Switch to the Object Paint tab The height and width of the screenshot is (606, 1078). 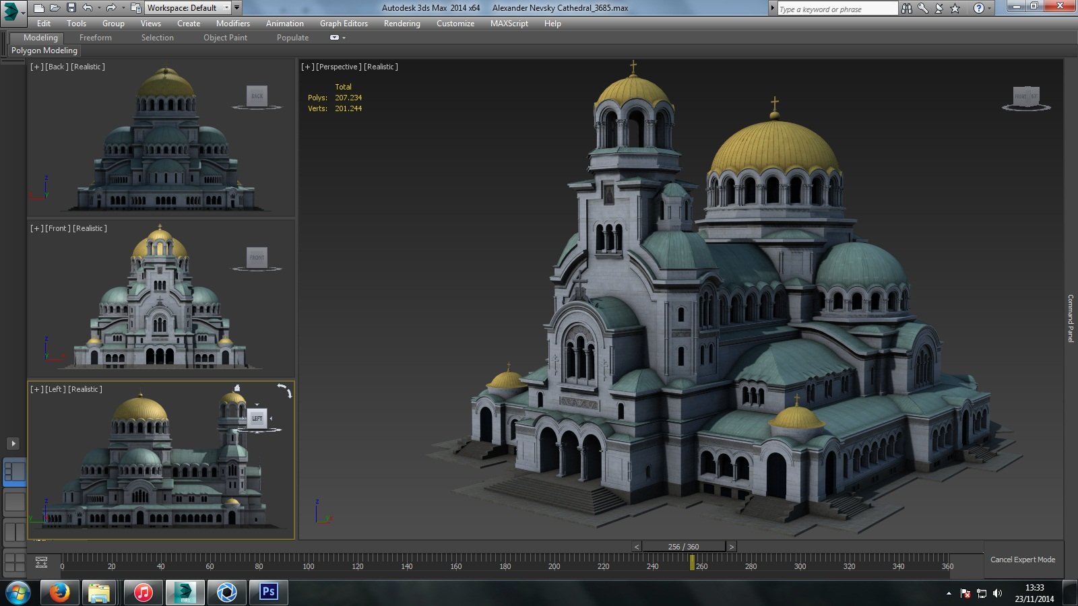(x=225, y=38)
